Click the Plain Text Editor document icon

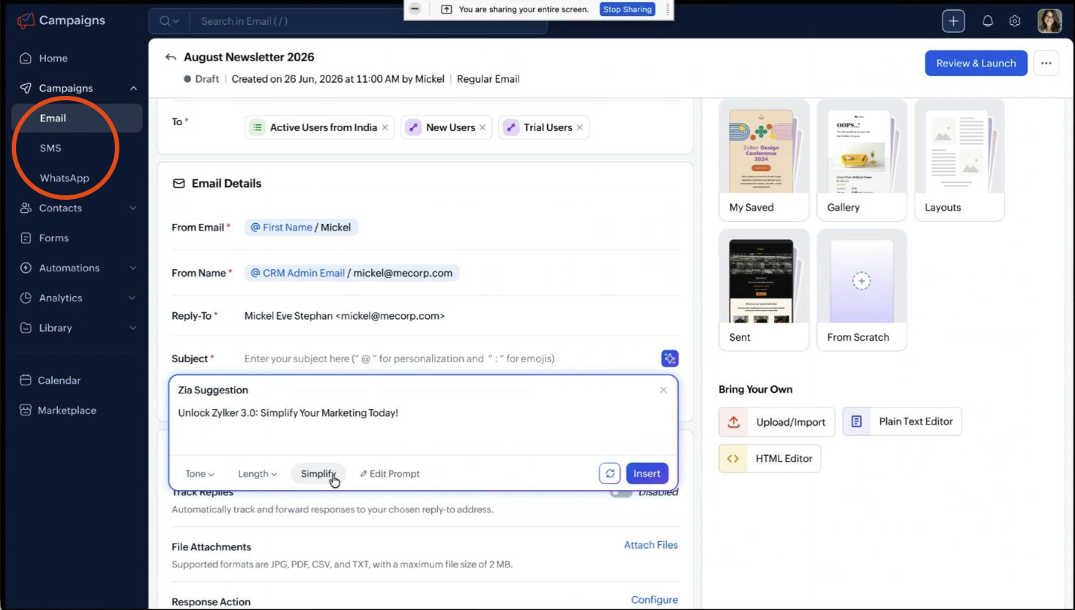point(857,421)
